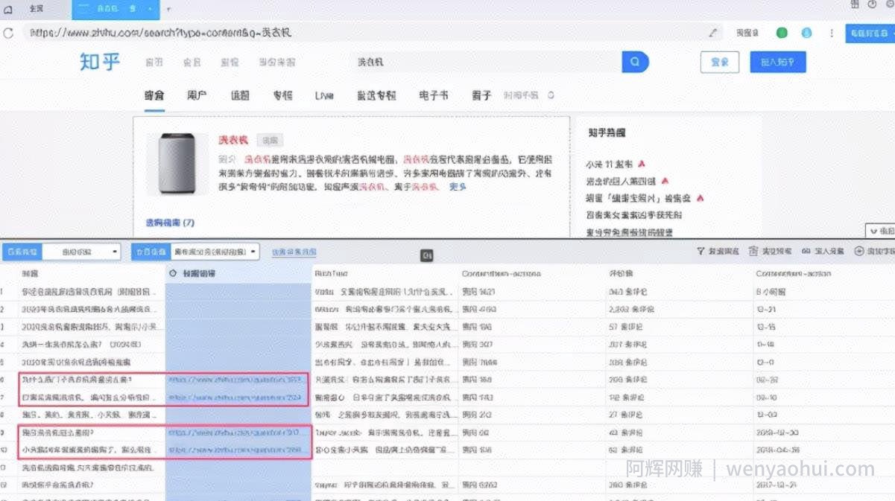Click the first URL in the upper red-boxed rows
Viewport: 895px width, 501px height.
click(x=236, y=380)
